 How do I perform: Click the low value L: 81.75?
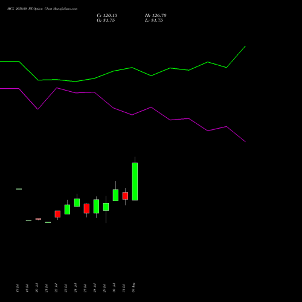[x=154, y=21]
